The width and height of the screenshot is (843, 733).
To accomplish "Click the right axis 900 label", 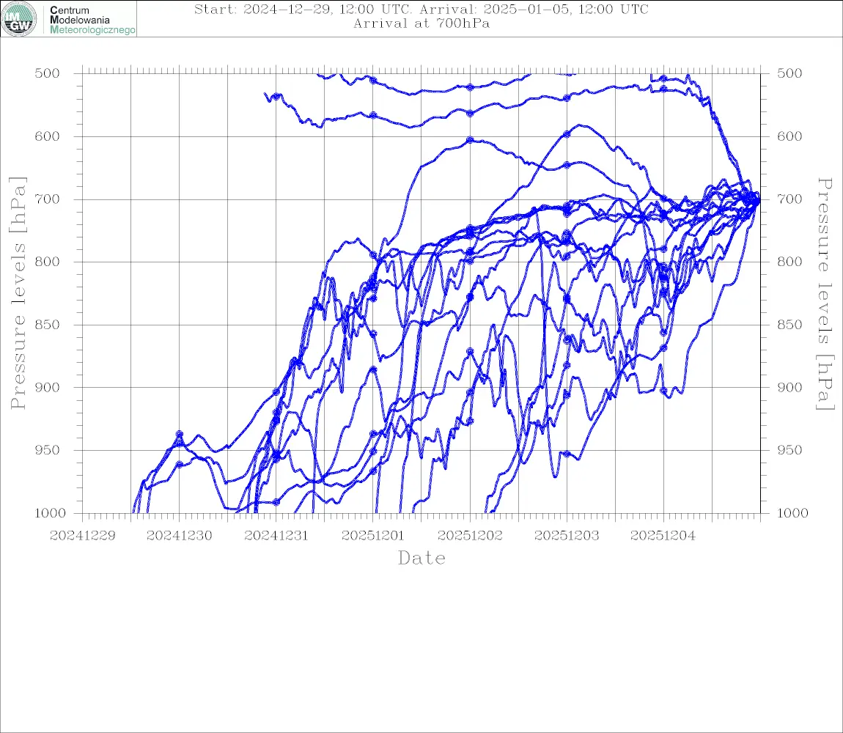I will pyautogui.click(x=789, y=387).
